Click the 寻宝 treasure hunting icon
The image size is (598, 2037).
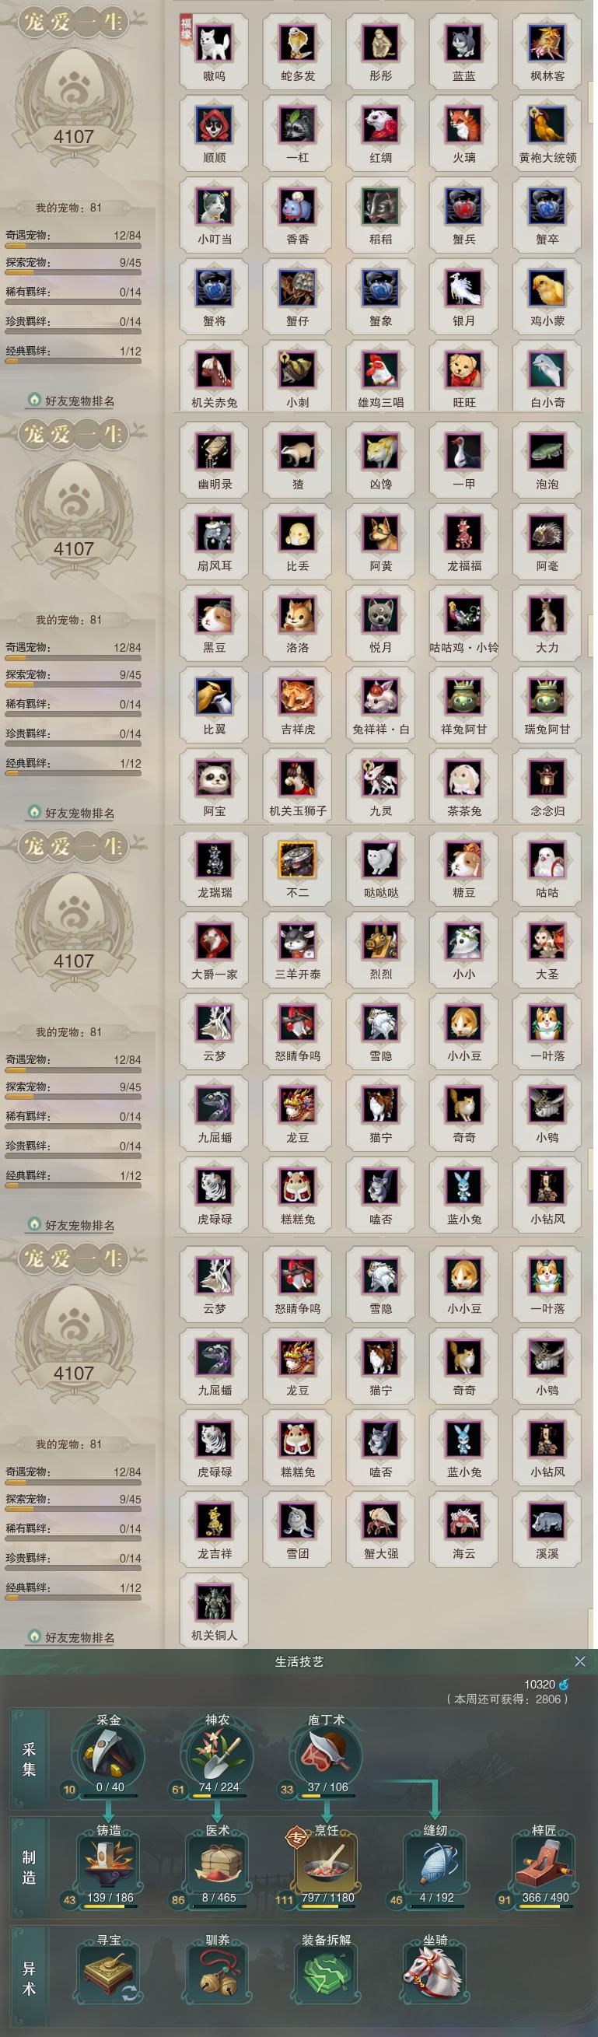[109, 1974]
